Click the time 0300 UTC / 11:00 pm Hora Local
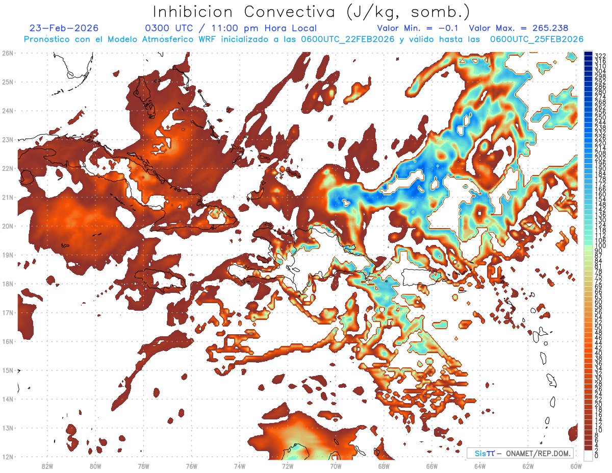Screen dimensions: 612x473 point(231,28)
